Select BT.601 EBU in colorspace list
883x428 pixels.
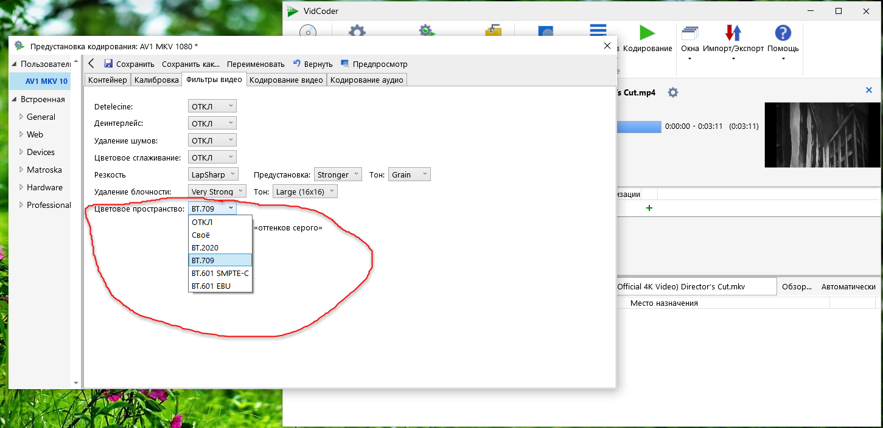point(220,286)
